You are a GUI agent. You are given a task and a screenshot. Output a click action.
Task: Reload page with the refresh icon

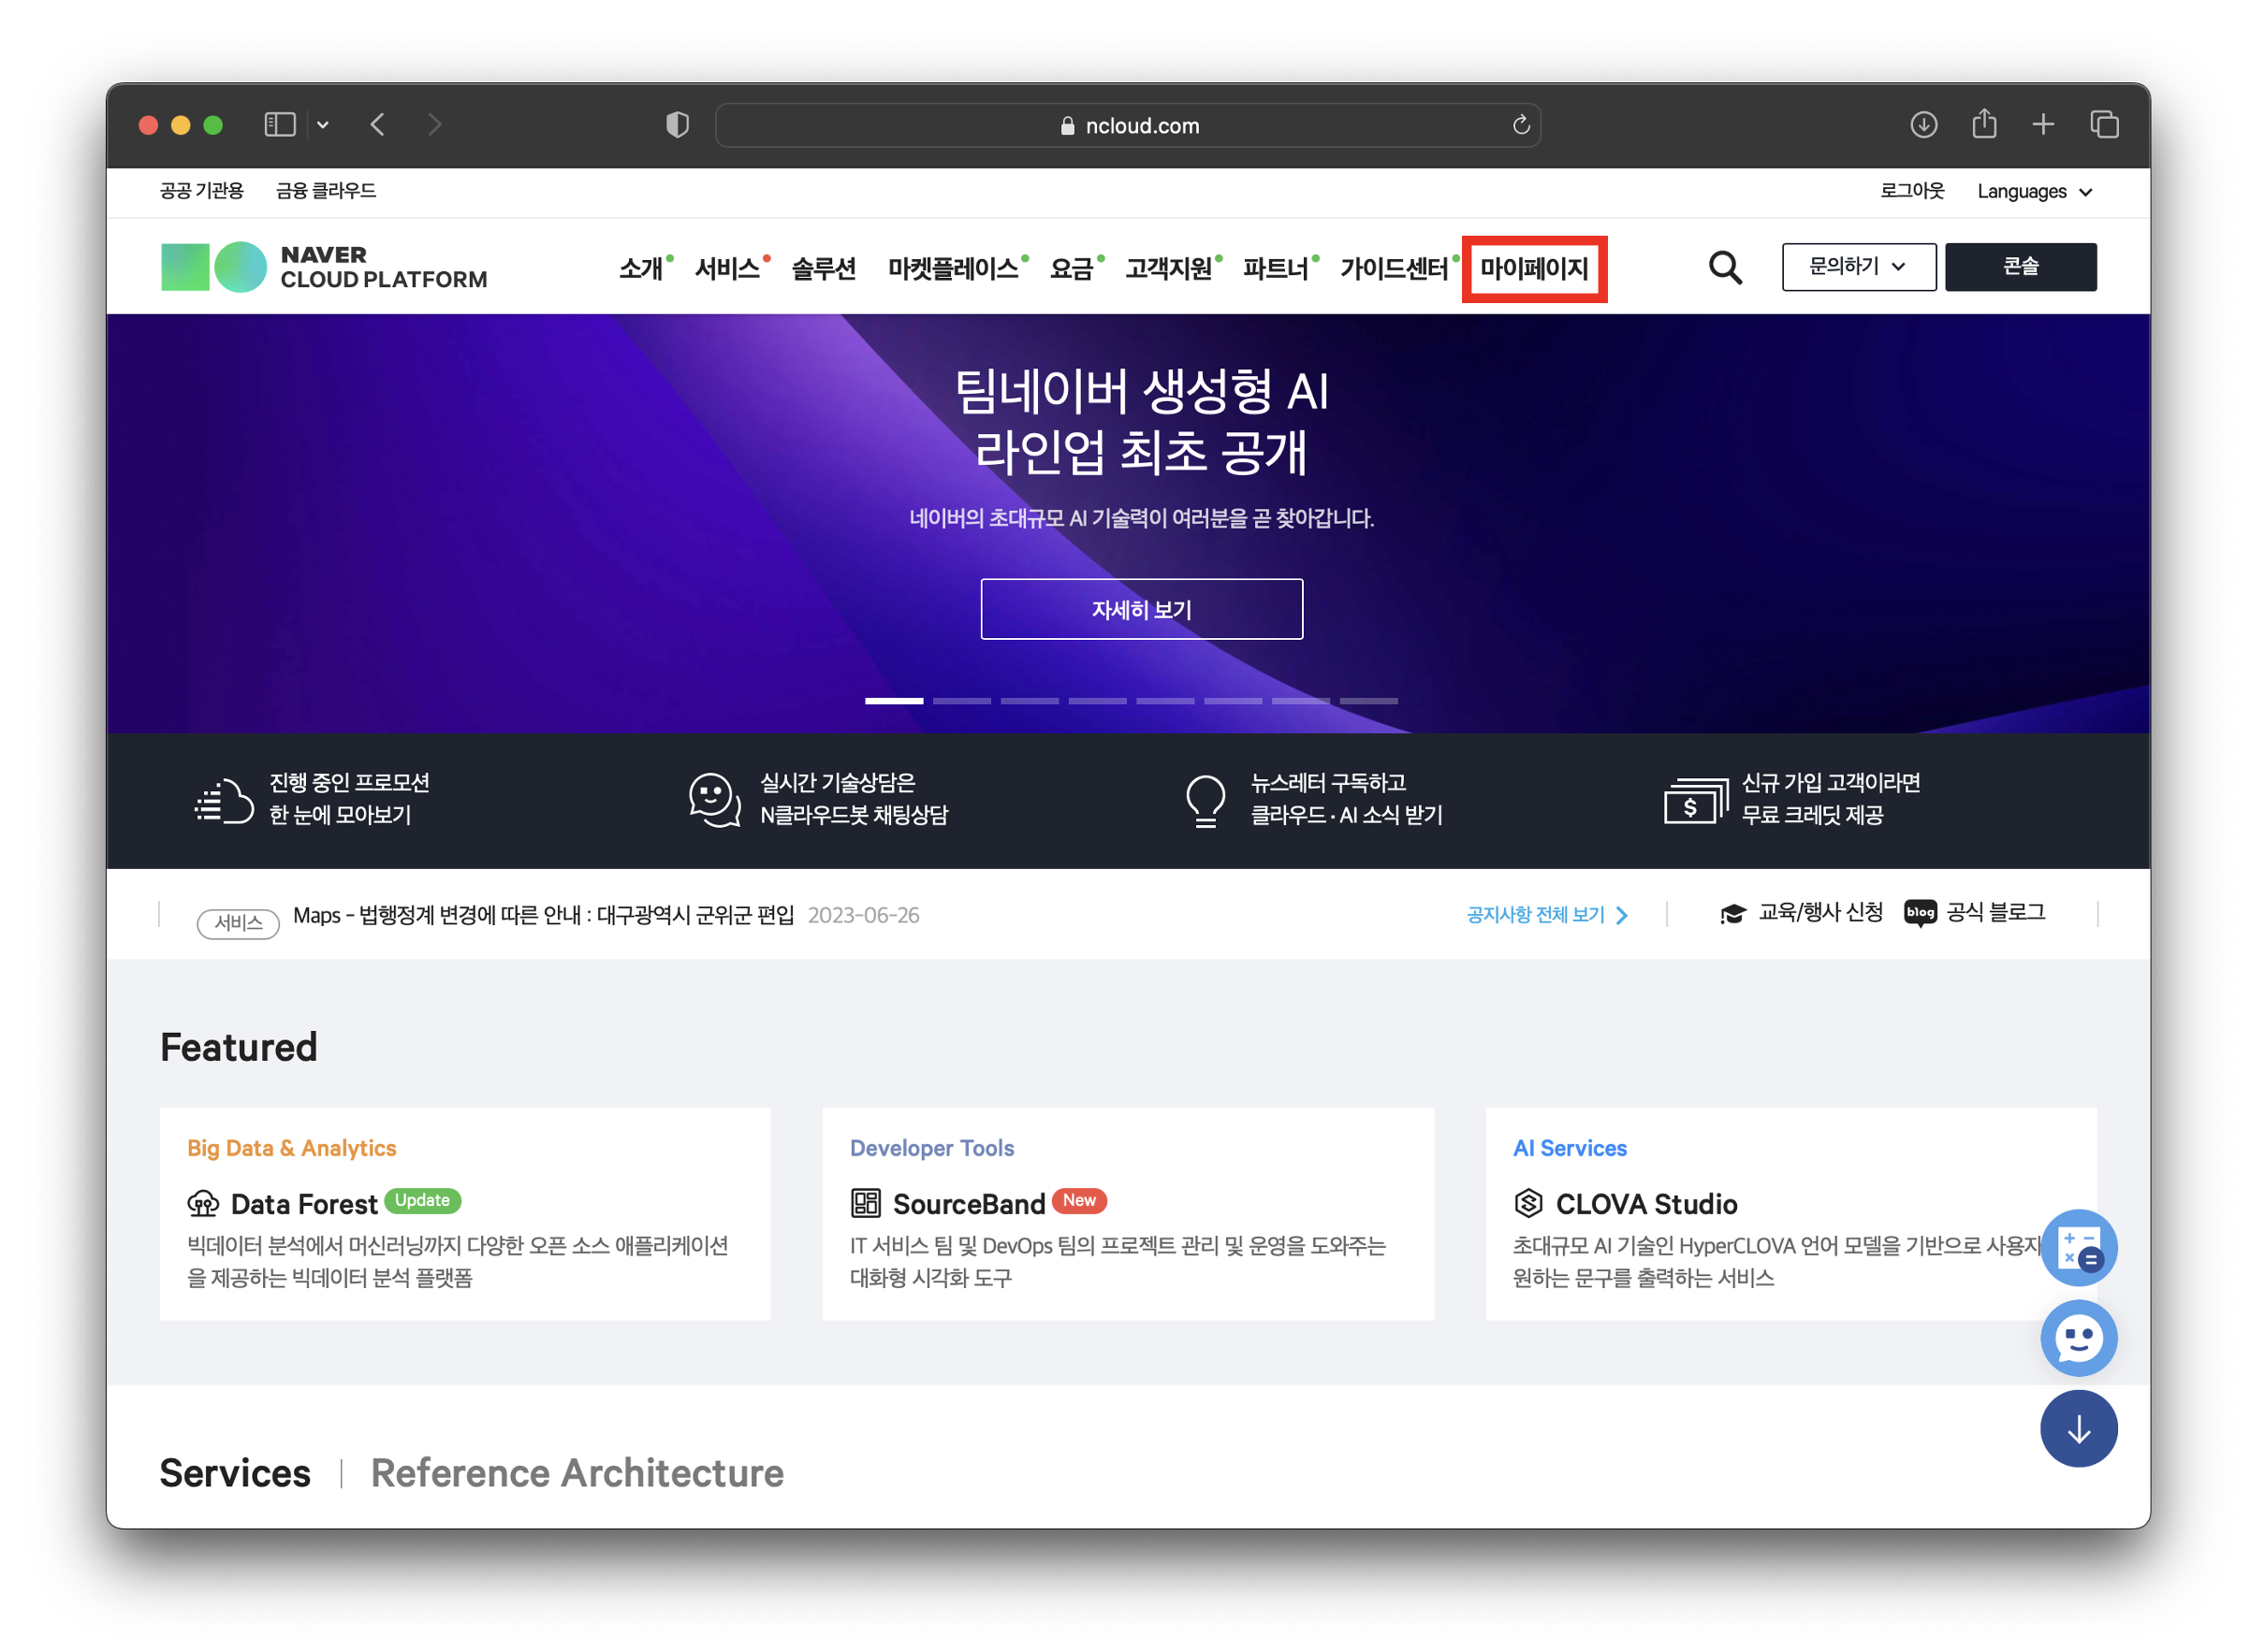tap(1521, 125)
